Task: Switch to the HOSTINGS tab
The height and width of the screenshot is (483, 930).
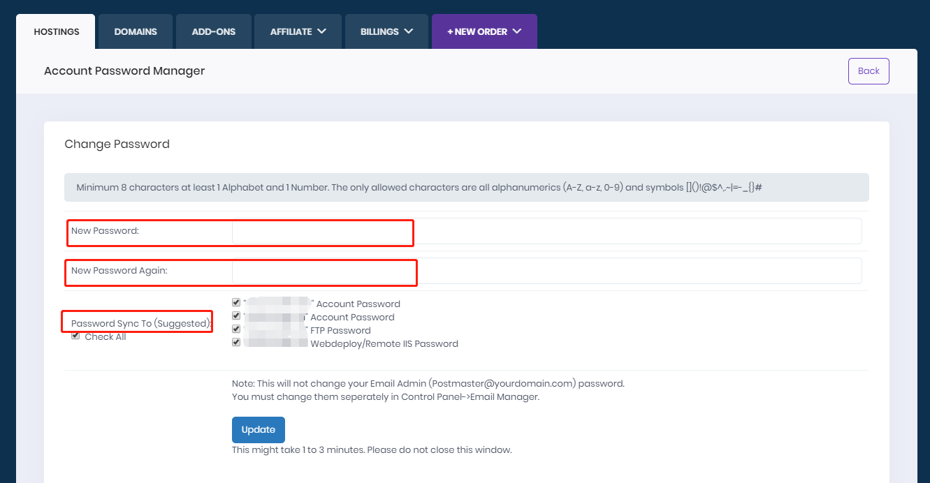Action: pyautogui.click(x=55, y=31)
